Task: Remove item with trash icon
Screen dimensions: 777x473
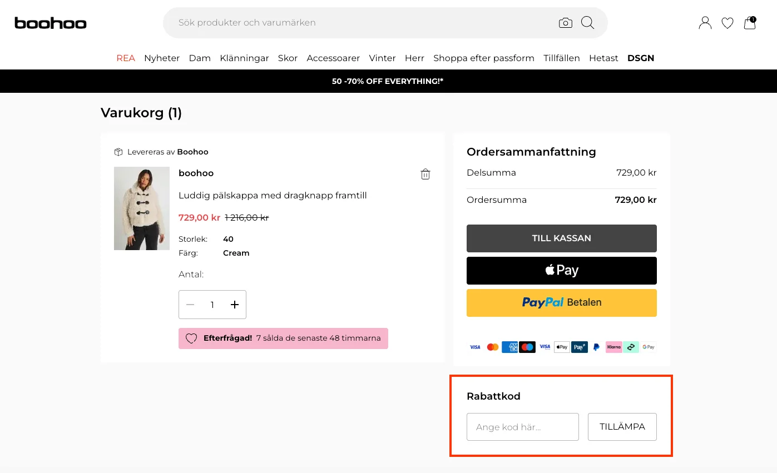Action: pos(425,174)
